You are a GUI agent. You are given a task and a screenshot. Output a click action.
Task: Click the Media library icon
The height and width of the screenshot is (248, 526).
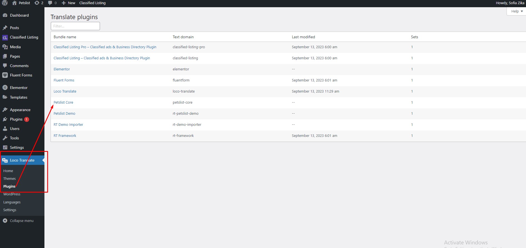coord(5,47)
